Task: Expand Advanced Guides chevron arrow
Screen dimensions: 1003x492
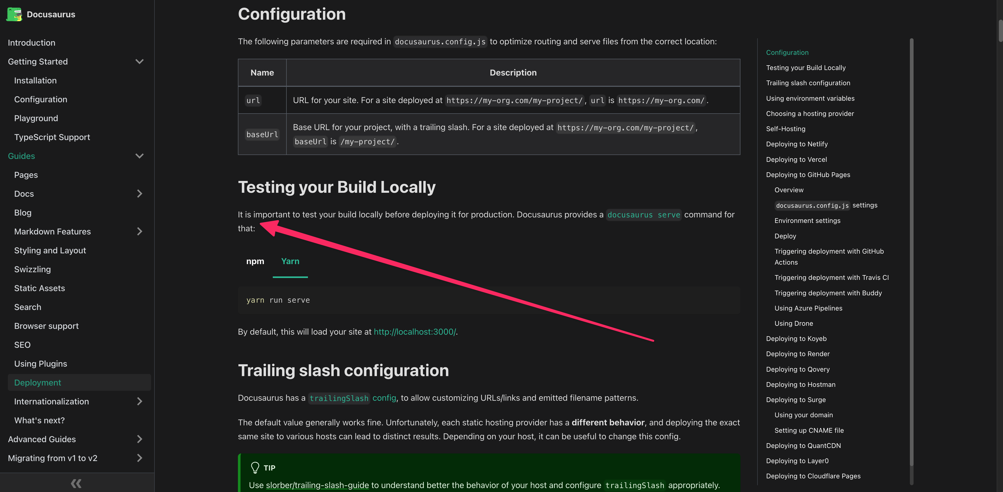Action: click(x=139, y=439)
